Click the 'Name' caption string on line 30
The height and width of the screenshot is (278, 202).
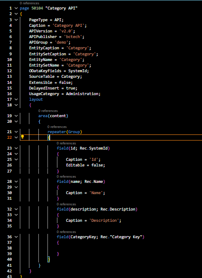[x=96, y=193]
